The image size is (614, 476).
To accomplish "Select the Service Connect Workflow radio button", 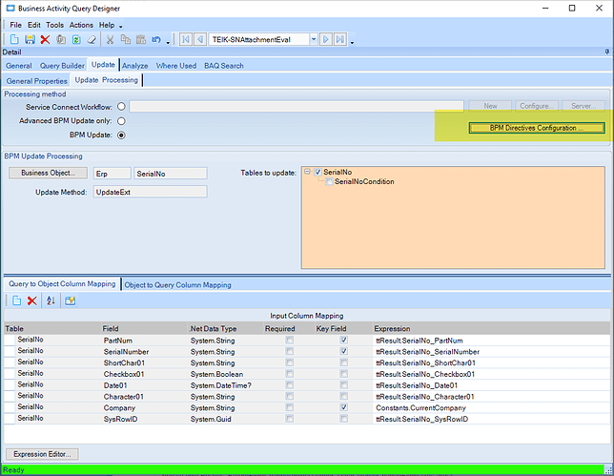I will [121, 107].
